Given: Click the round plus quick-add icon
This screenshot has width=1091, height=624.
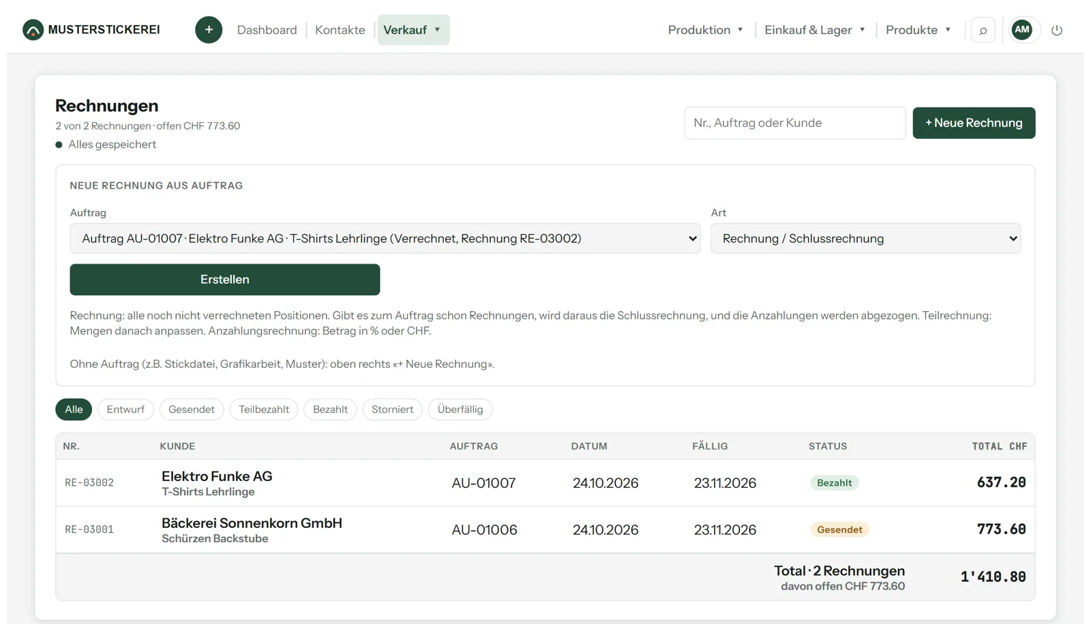Looking at the screenshot, I should pyautogui.click(x=209, y=30).
